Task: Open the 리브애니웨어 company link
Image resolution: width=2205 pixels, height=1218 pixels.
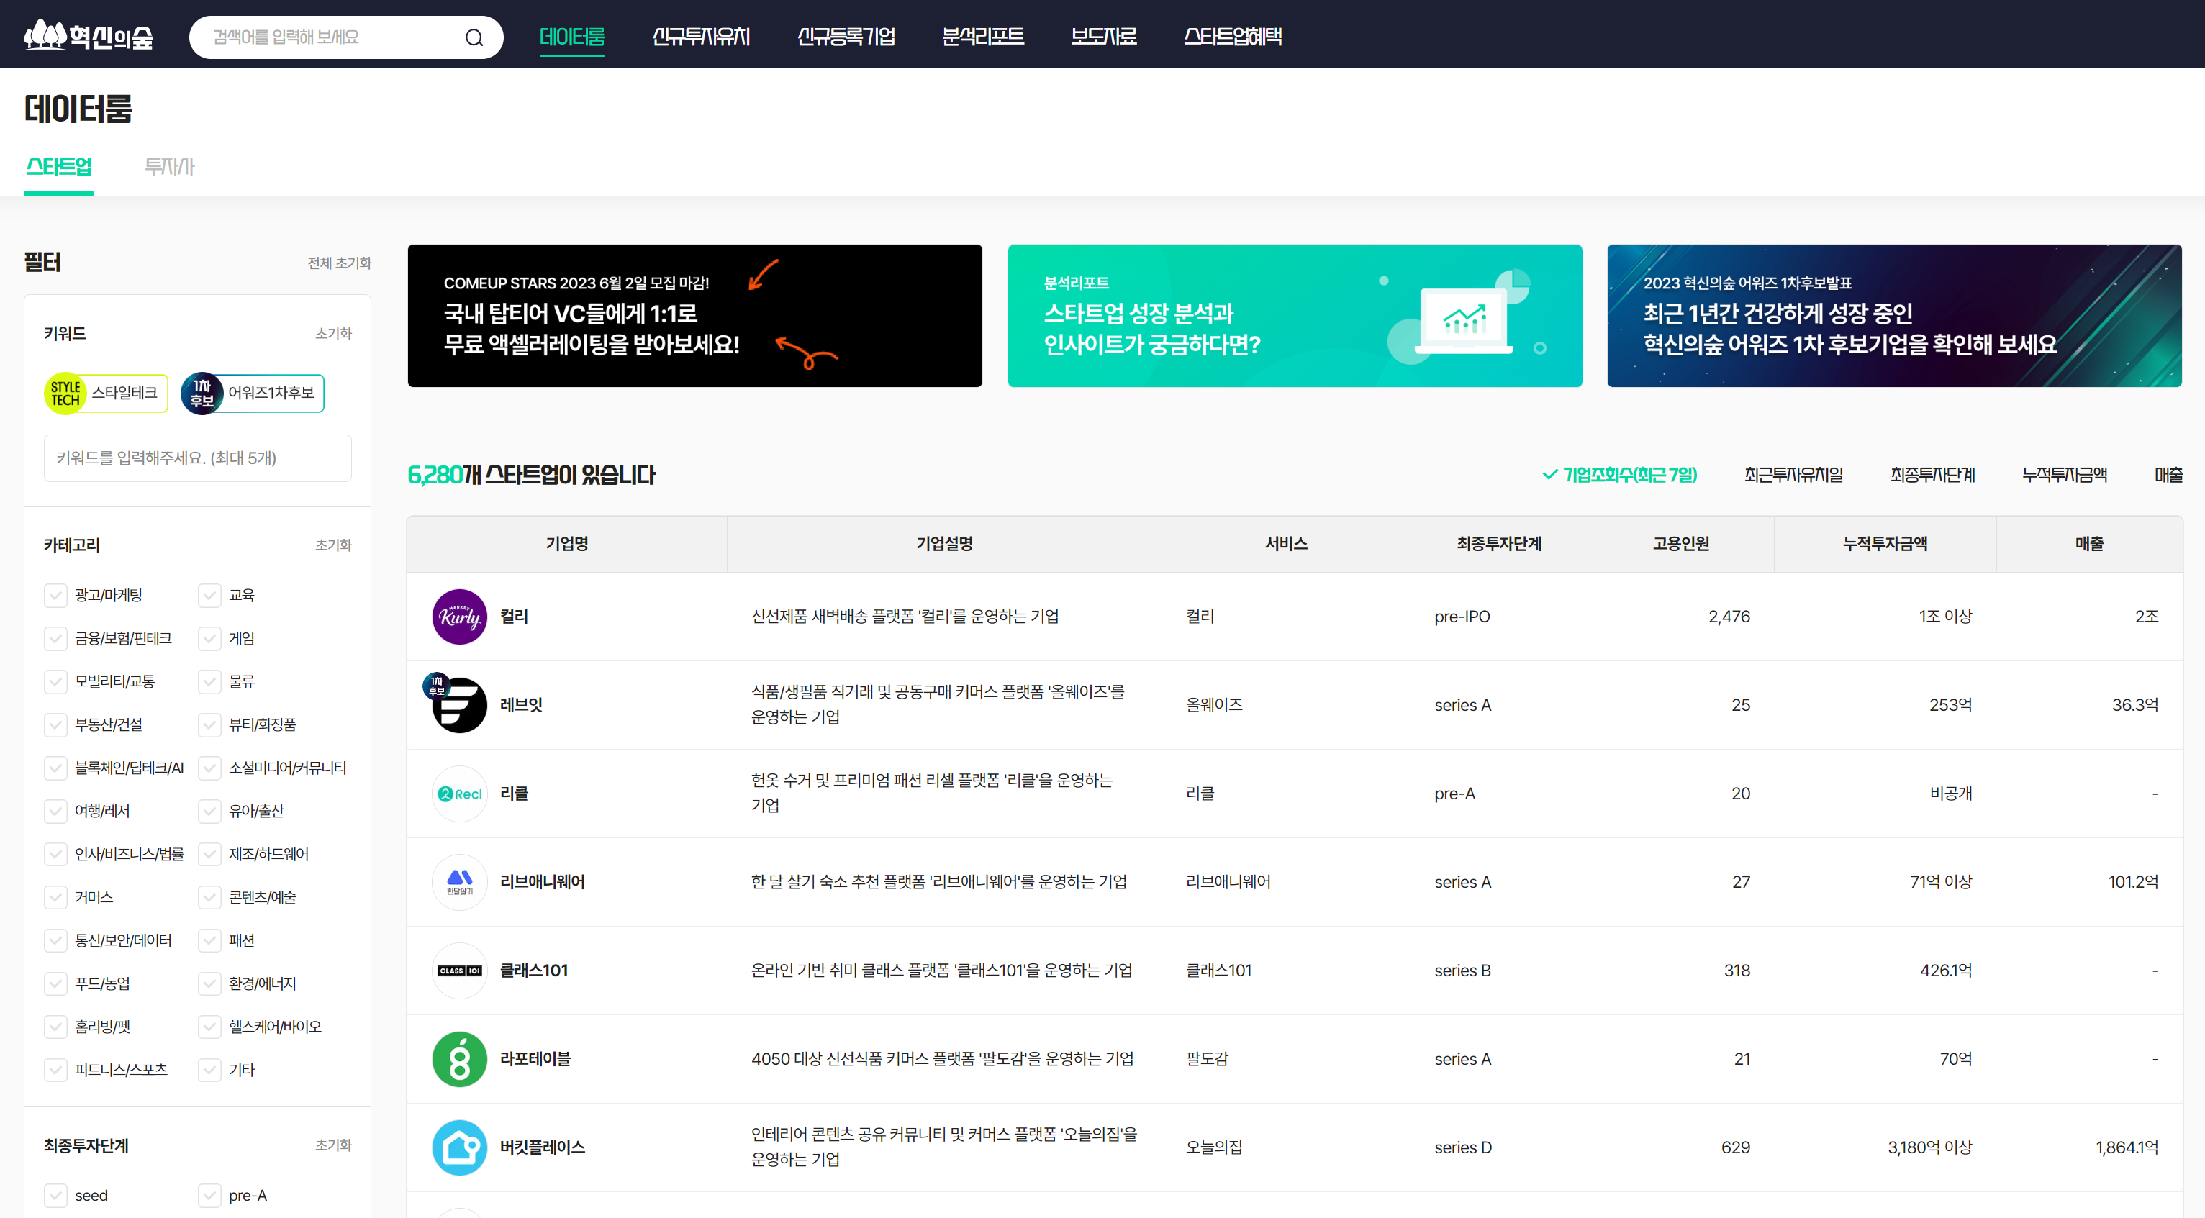Action: 542,881
